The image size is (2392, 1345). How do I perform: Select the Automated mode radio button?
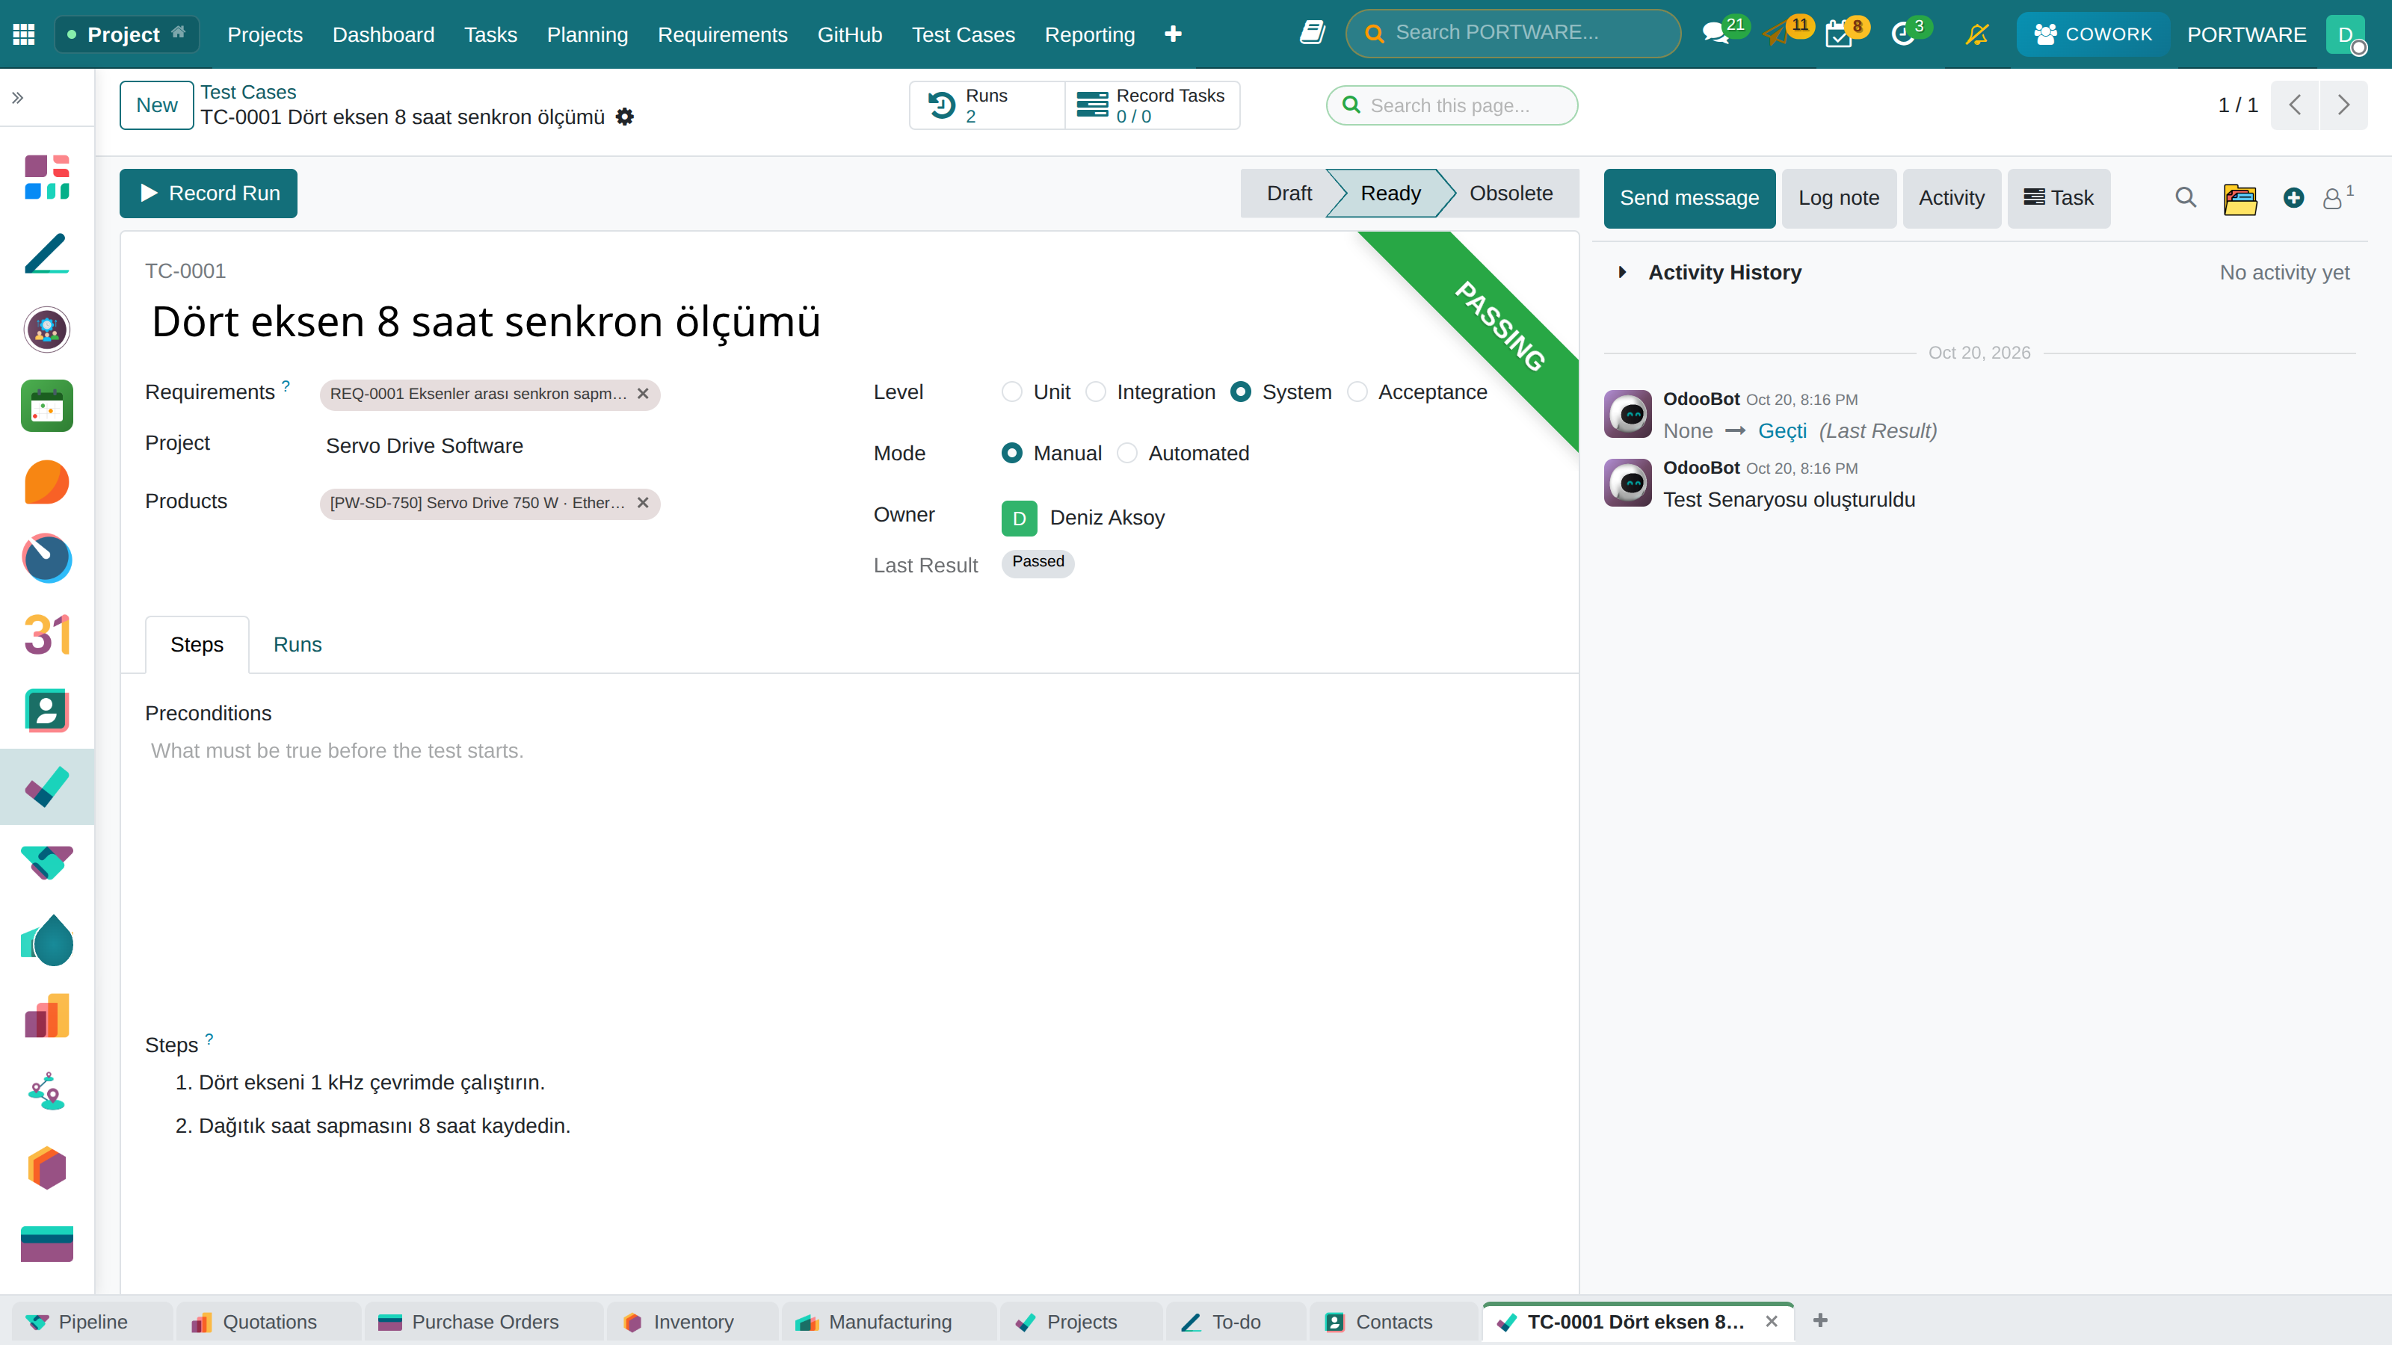(1127, 453)
